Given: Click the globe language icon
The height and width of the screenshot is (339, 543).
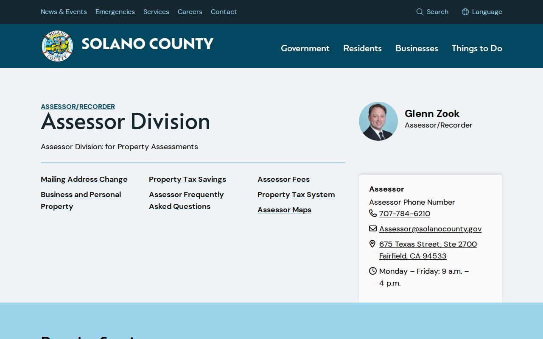Looking at the screenshot, I should pyautogui.click(x=465, y=12).
